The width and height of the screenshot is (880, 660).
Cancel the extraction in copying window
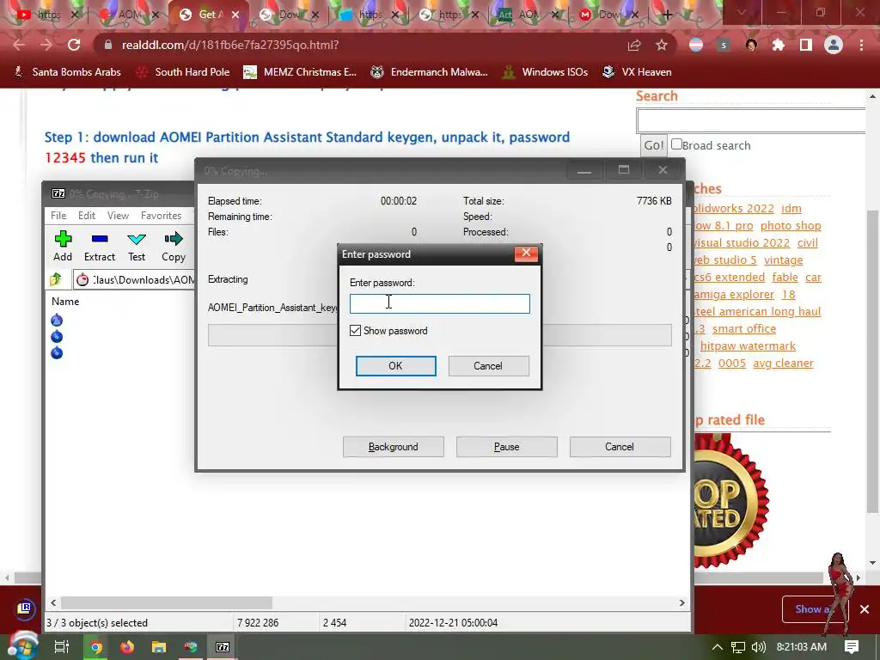click(620, 447)
